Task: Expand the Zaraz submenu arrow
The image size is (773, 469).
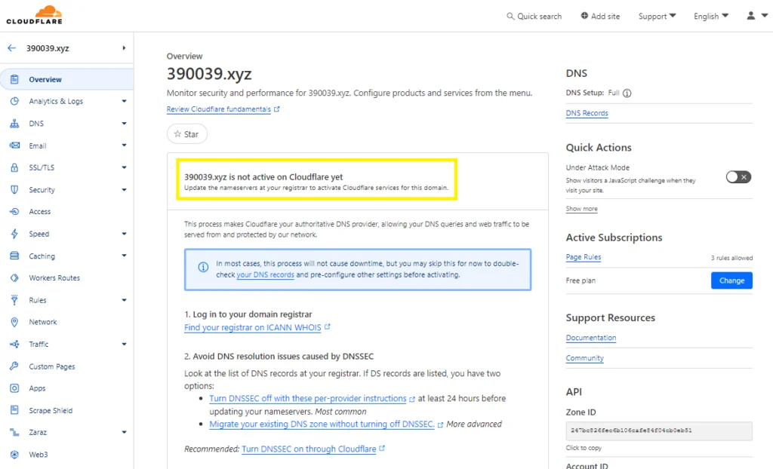Action: (x=125, y=432)
